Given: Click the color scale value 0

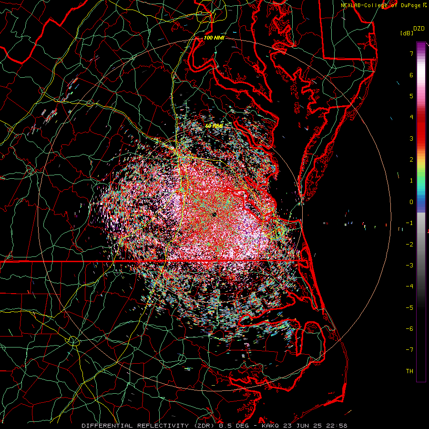Looking at the screenshot, I should click(x=411, y=202).
